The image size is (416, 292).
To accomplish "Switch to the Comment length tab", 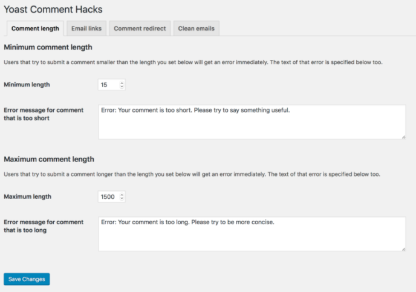I will coord(35,28).
